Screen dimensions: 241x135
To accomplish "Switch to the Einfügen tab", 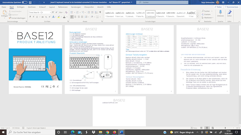I will pos(21,7).
